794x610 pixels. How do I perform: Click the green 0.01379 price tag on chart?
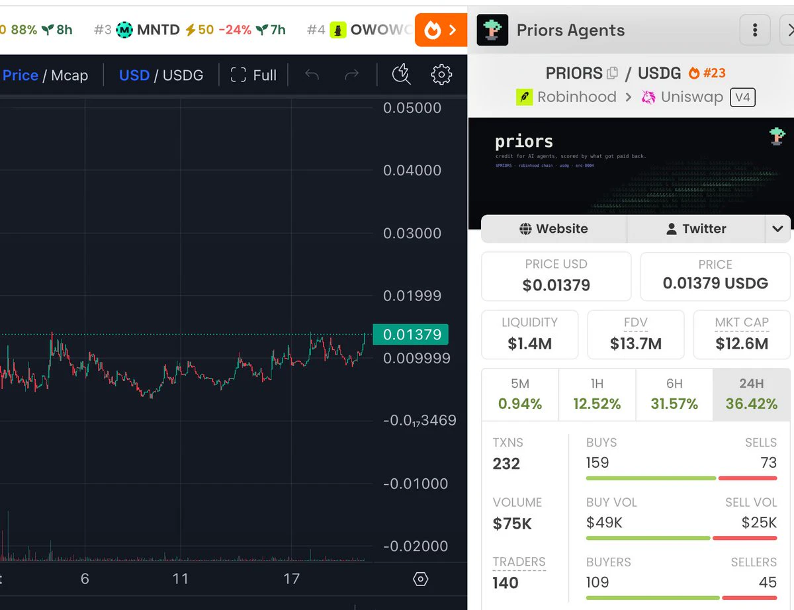[x=411, y=335]
